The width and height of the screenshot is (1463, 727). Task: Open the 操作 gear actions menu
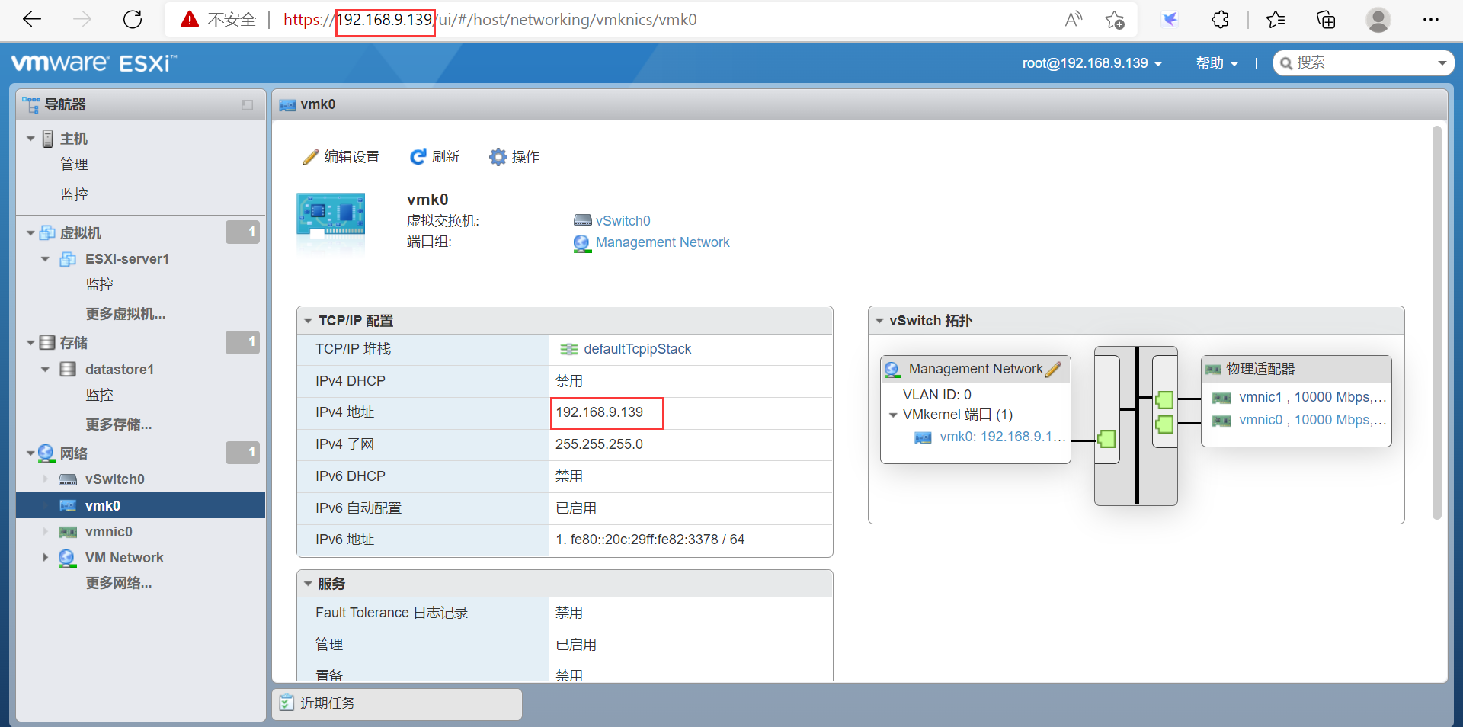pyautogui.click(x=498, y=156)
